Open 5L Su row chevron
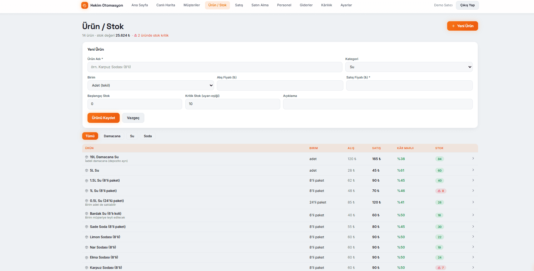 [473, 170]
